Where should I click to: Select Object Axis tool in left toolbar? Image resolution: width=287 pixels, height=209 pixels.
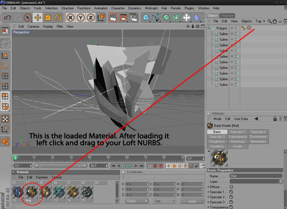tap(5, 66)
